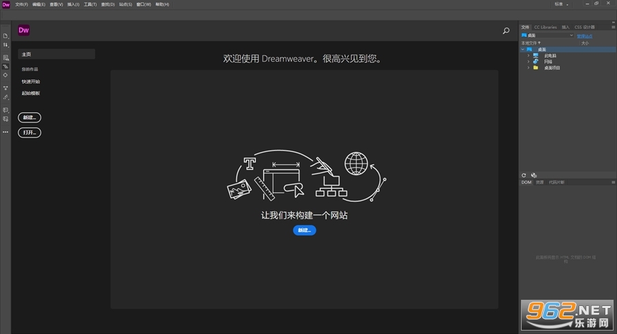Viewport: 617px width, 334px height.
Task: Switch to the 代码片断 tab
Action: coord(557,182)
